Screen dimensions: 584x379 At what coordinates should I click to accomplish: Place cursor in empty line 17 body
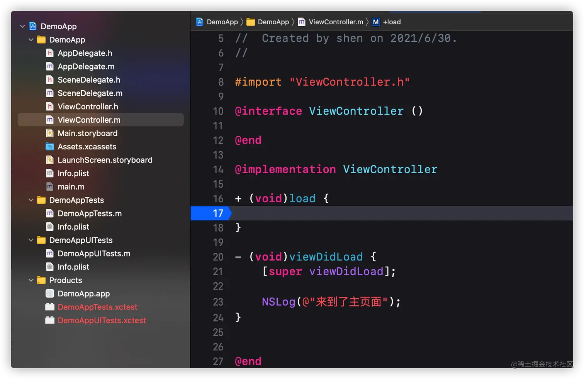pyautogui.click(x=402, y=213)
